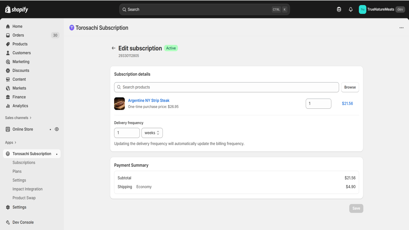The image size is (409, 230).
Task: Click the Settings gear icon
Action: pyautogui.click(x=8, y=207)
